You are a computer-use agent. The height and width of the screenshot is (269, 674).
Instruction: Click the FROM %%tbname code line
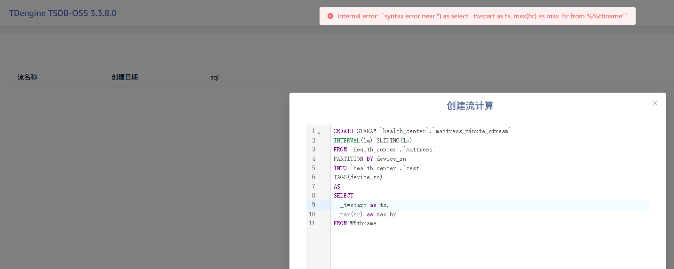click(x=355, y=223)
